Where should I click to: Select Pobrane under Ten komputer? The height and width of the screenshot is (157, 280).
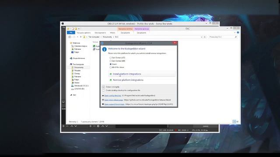pos(76,77)
